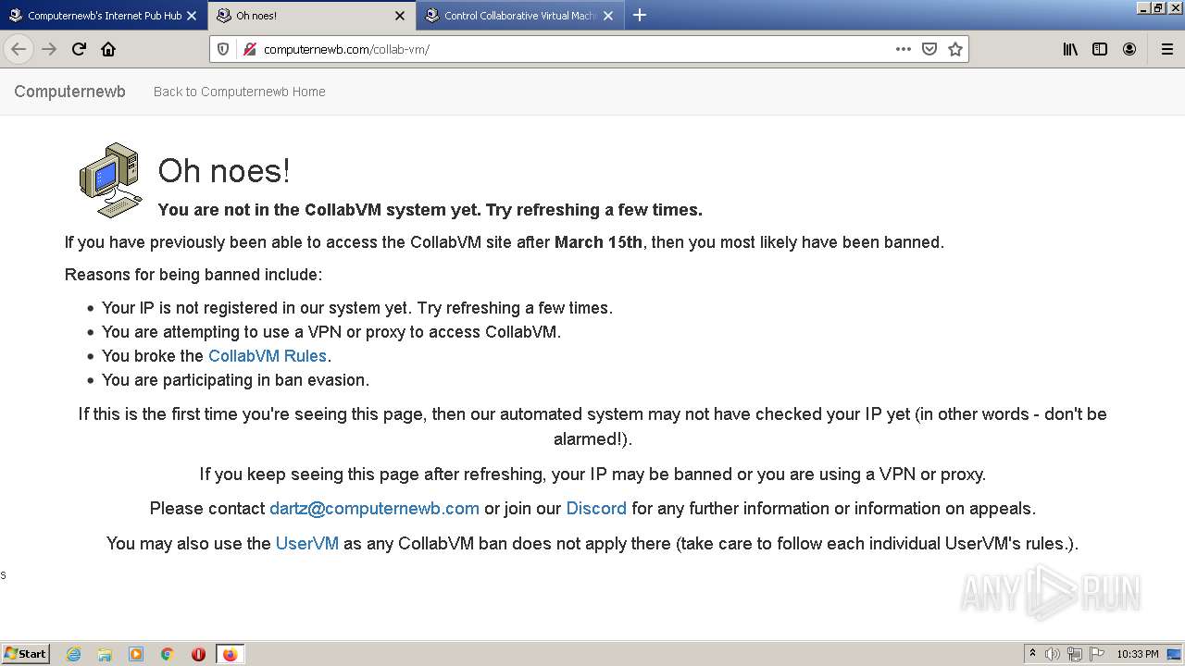Close Control Collaborative Virtual Machine tab

point(608,16)
